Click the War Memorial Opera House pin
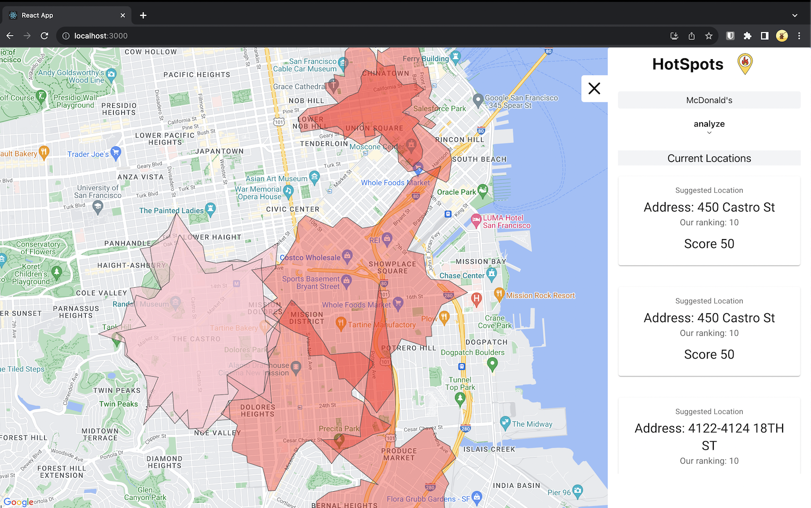 point(288,192)
